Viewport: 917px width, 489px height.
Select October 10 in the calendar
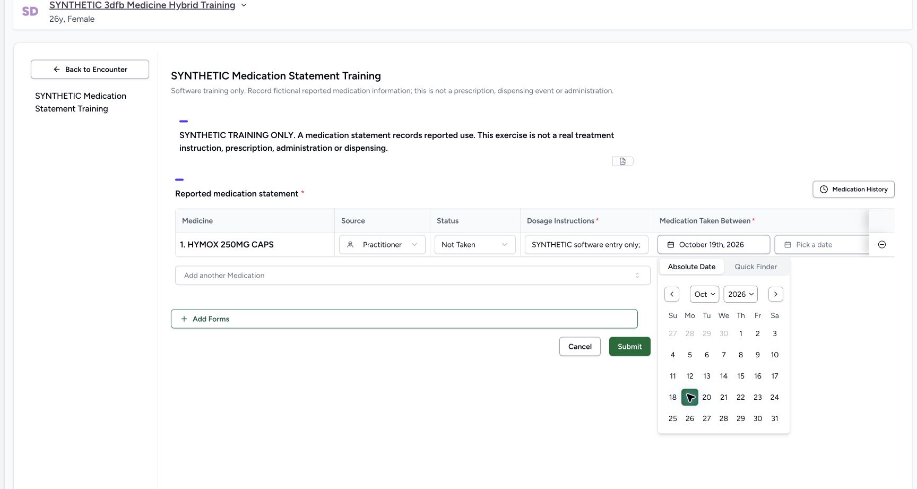point(775,355)
